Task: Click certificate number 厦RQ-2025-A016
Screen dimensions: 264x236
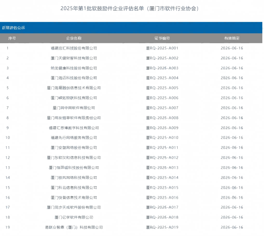Action: pos(162,198)
